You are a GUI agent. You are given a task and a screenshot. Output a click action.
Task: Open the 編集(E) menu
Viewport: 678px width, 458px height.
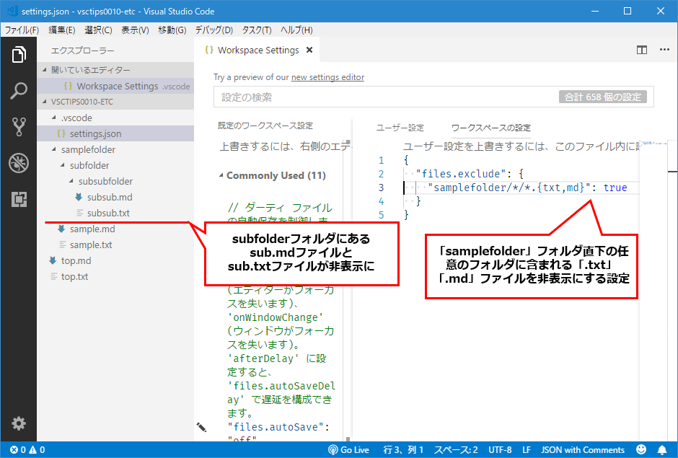pos(62,30)
